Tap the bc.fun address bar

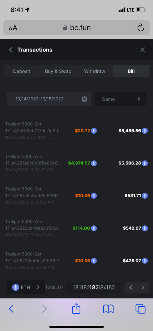point(77,28)
